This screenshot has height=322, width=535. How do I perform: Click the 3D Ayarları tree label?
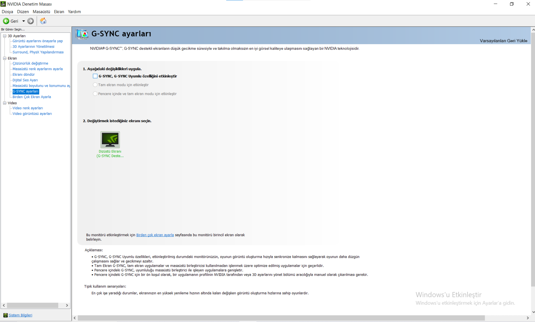[17, 36]
